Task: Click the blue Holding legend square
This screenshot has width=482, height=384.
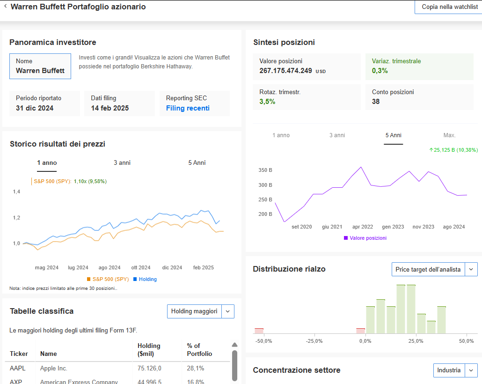Action: [x=135, y=279]
